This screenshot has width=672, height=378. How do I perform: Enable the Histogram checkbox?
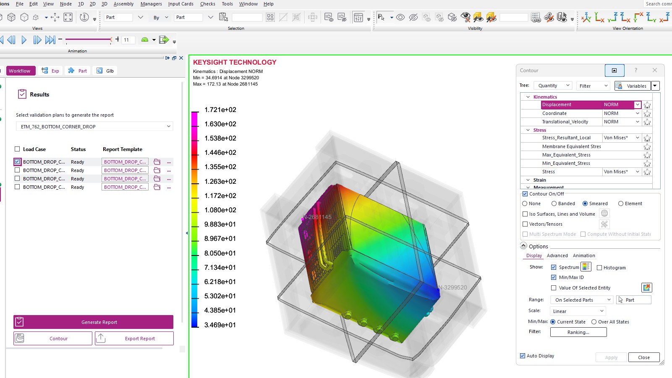point(599,268)
